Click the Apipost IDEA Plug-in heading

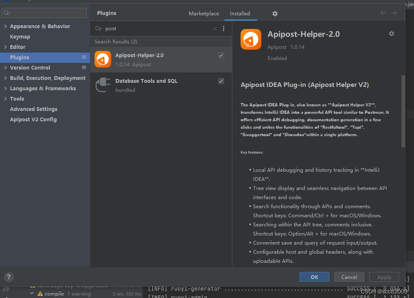click(x=304, y=85)
